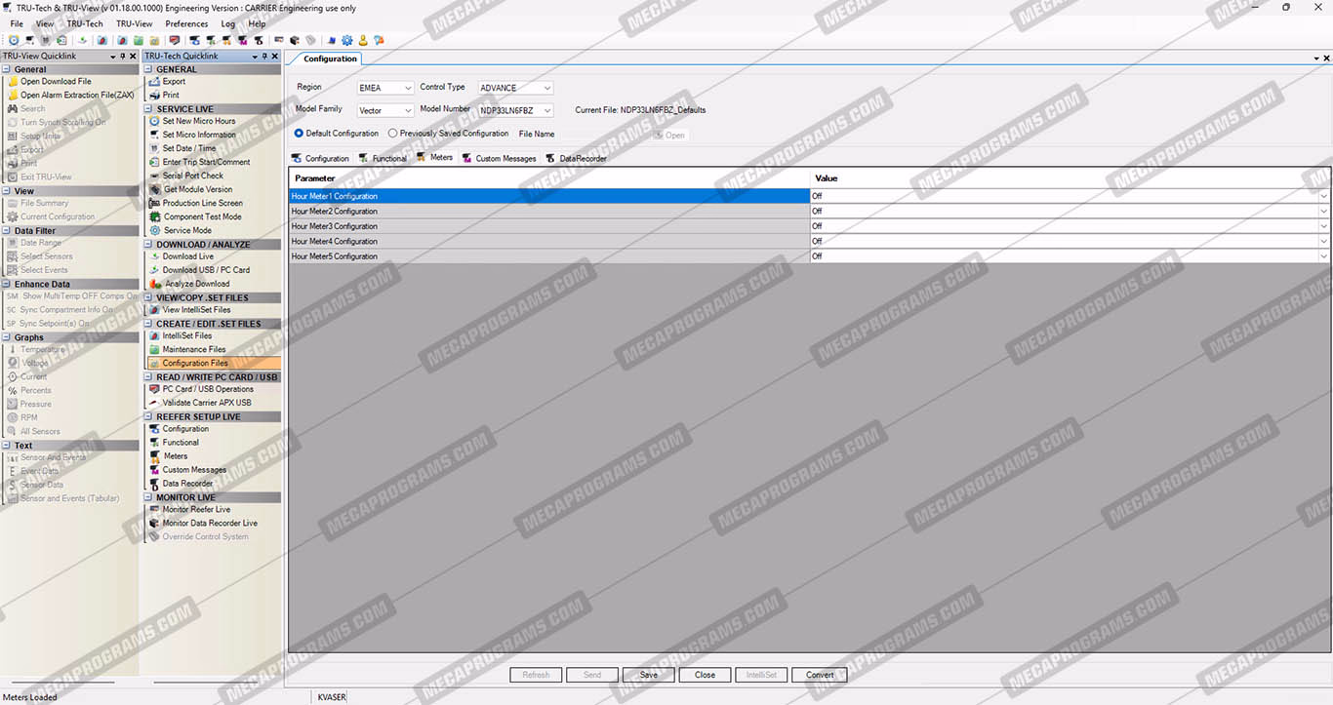1333x705 pixels.
Task: Close the TRU-View Quicklink panel
Action: 134,57
